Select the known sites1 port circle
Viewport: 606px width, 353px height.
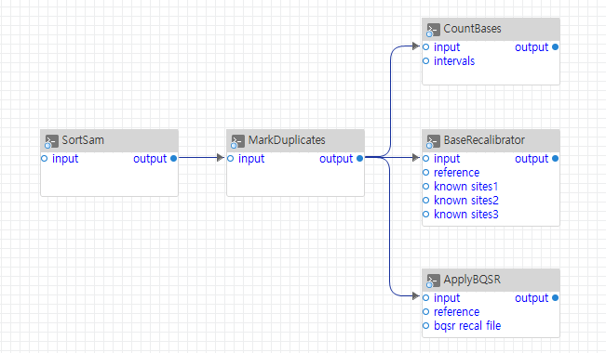(426, 187)
